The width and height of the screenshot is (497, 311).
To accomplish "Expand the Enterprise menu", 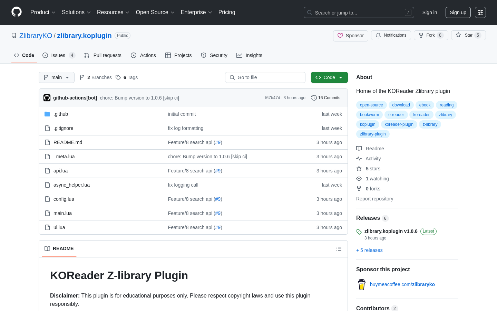I will click(x=196, y=12).
